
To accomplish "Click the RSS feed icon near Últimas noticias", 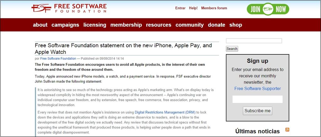I will pyautogui.click(x=287, y=129).
